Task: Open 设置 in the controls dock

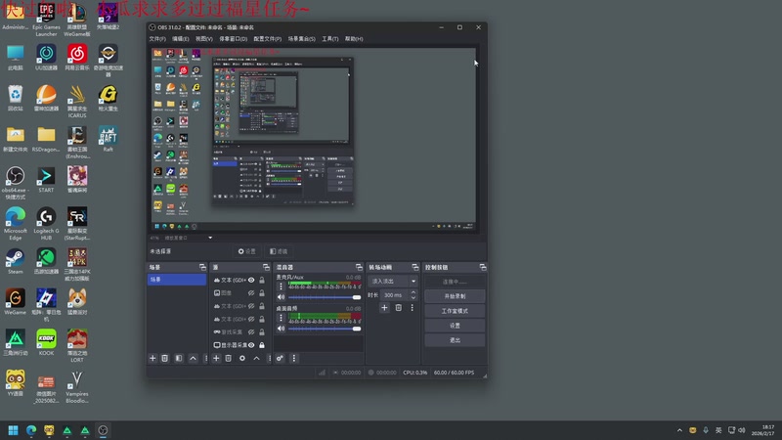Action: tap(455, 326)
